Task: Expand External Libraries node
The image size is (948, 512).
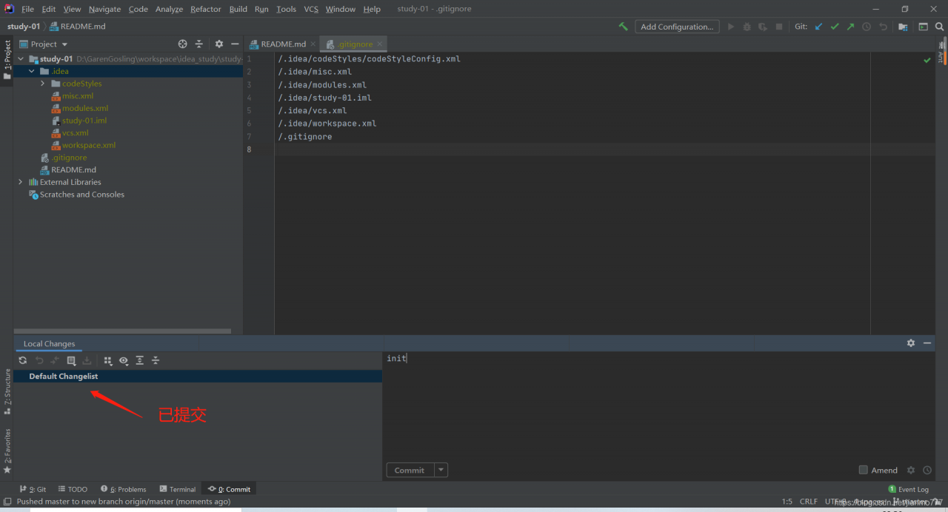Action: (20, 182)
